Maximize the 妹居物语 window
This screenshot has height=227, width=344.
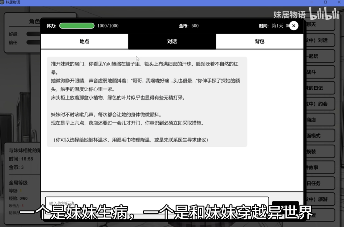[325, 2]
